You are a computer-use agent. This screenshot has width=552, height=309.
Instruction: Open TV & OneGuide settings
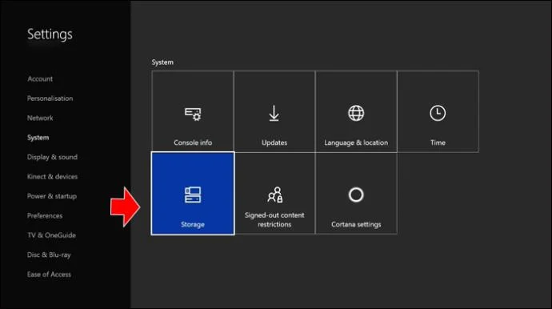point(51,235)
